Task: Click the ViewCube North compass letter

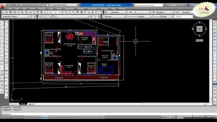Action: pyautogui.click(x=199, y=22)
